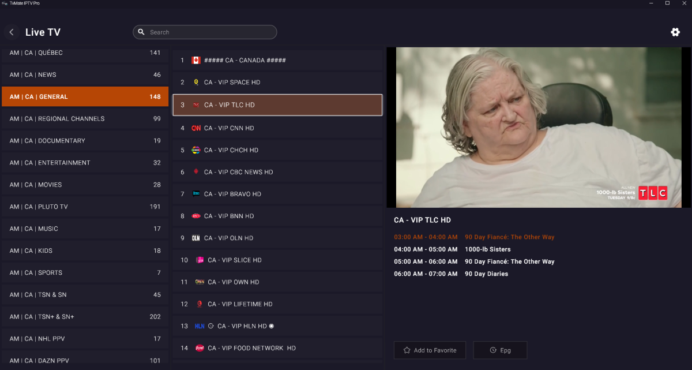Select the AM | CA | MOVIES category

(x=85, y=185)
